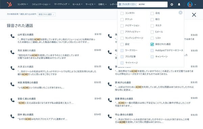Check the HubSpotアカデミーのコース checkbox
This screenshot has width=203, height=129.
tap(152, 50)
